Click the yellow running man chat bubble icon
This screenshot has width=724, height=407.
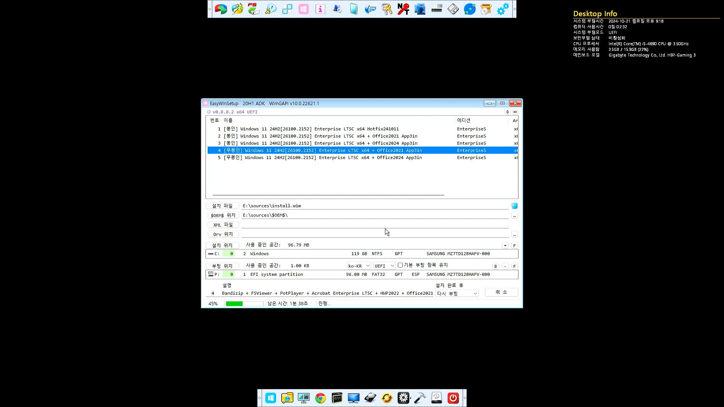[271, 9]
